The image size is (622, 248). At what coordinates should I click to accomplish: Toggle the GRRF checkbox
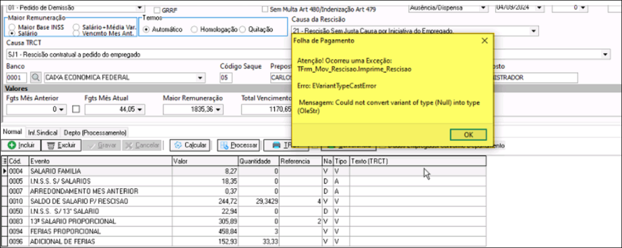click(x=157, y=10)
